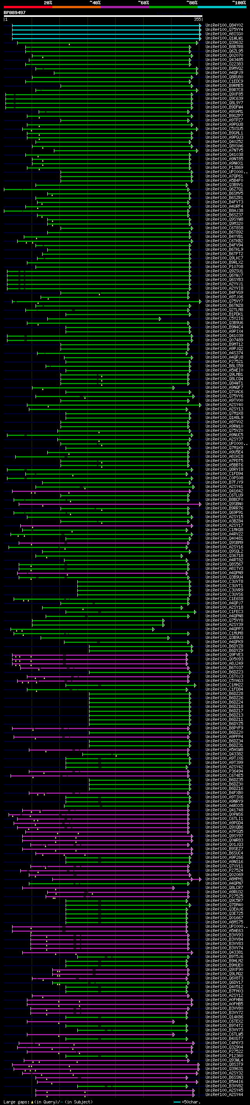Select the UniRef100_A7NTV5 label
250x1105 pixels.
coord(224,150)
